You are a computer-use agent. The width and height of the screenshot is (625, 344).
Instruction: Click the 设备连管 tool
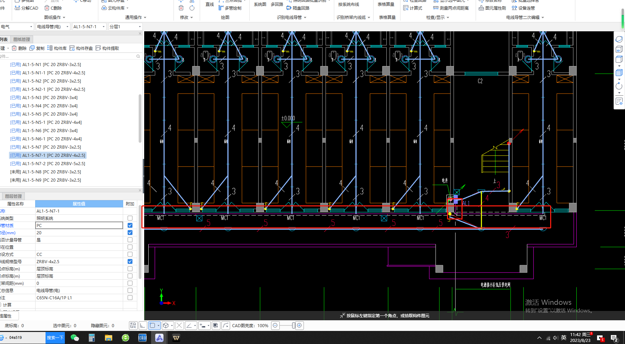(x=523, y=8)
